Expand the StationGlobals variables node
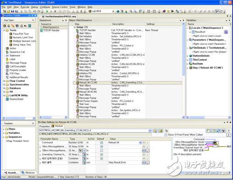233x180 pixels. point(188,56)
